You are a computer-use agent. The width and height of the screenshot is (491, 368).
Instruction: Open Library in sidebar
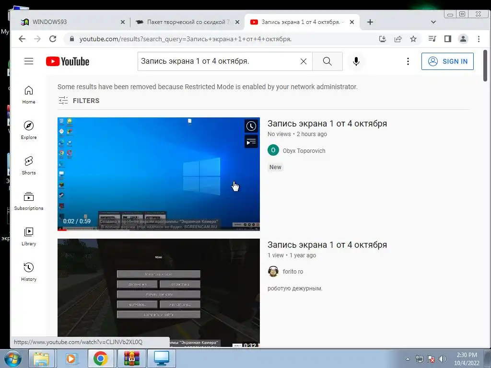[x=28, y=237]
